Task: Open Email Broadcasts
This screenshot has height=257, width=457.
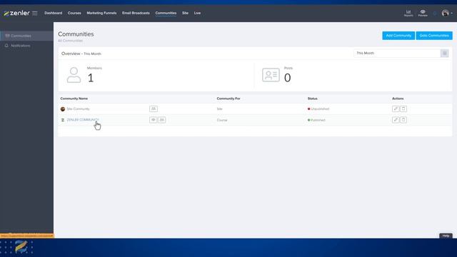Action: point(136,13)
